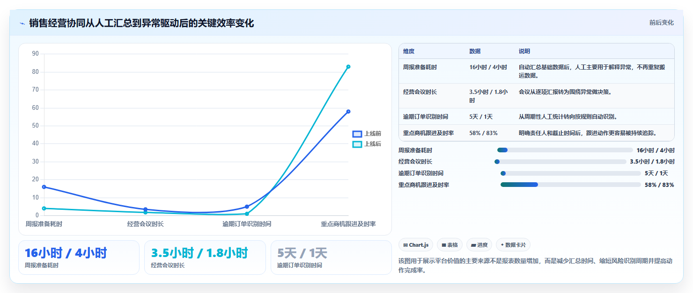Viewport: 693px width, 293px height.
Task: Click the 经营会议时长 x-axis label
Action: coord(146,224)
